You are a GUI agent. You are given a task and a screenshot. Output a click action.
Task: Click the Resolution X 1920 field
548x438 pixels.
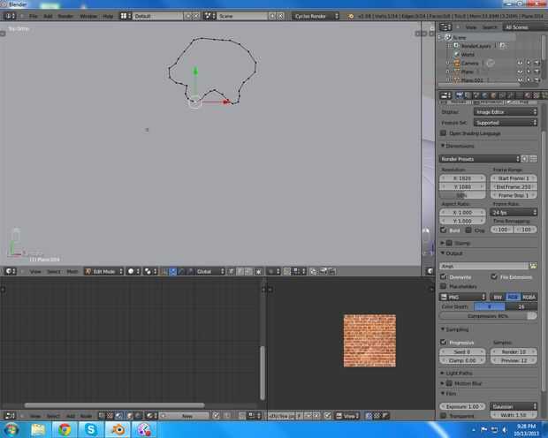pyautogui.click(x=462, y=178)
